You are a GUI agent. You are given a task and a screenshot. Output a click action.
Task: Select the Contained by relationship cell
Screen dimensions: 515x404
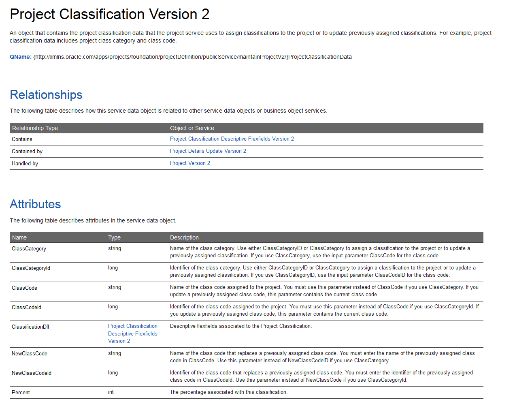tap(27, 152)
